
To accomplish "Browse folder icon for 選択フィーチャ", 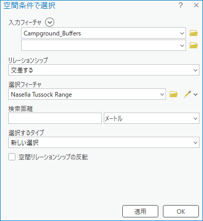I will 174,94.
